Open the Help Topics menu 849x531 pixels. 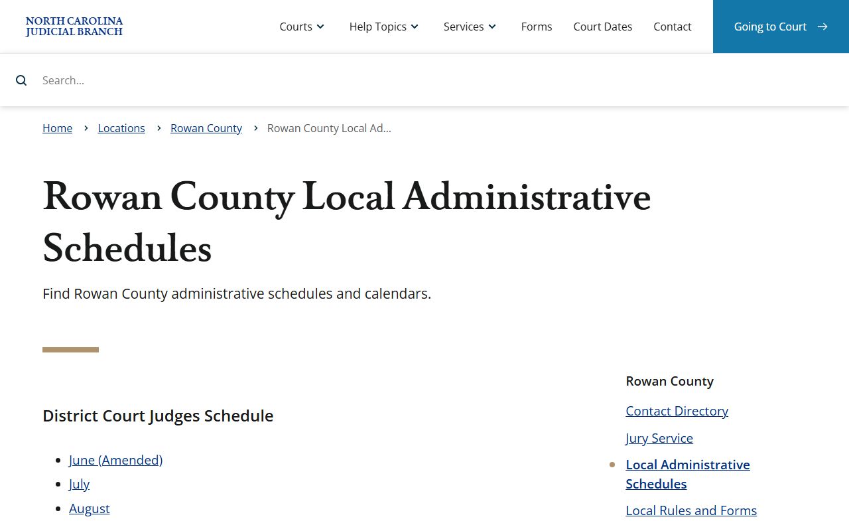378,27
